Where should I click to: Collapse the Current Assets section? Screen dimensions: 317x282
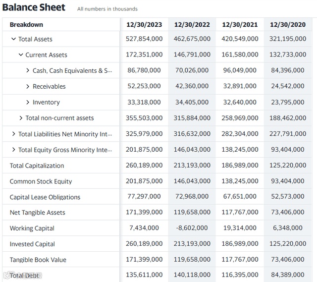[21, 55]
